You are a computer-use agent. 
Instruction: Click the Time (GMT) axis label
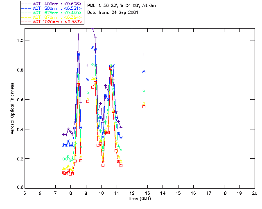tap(139, 199)
